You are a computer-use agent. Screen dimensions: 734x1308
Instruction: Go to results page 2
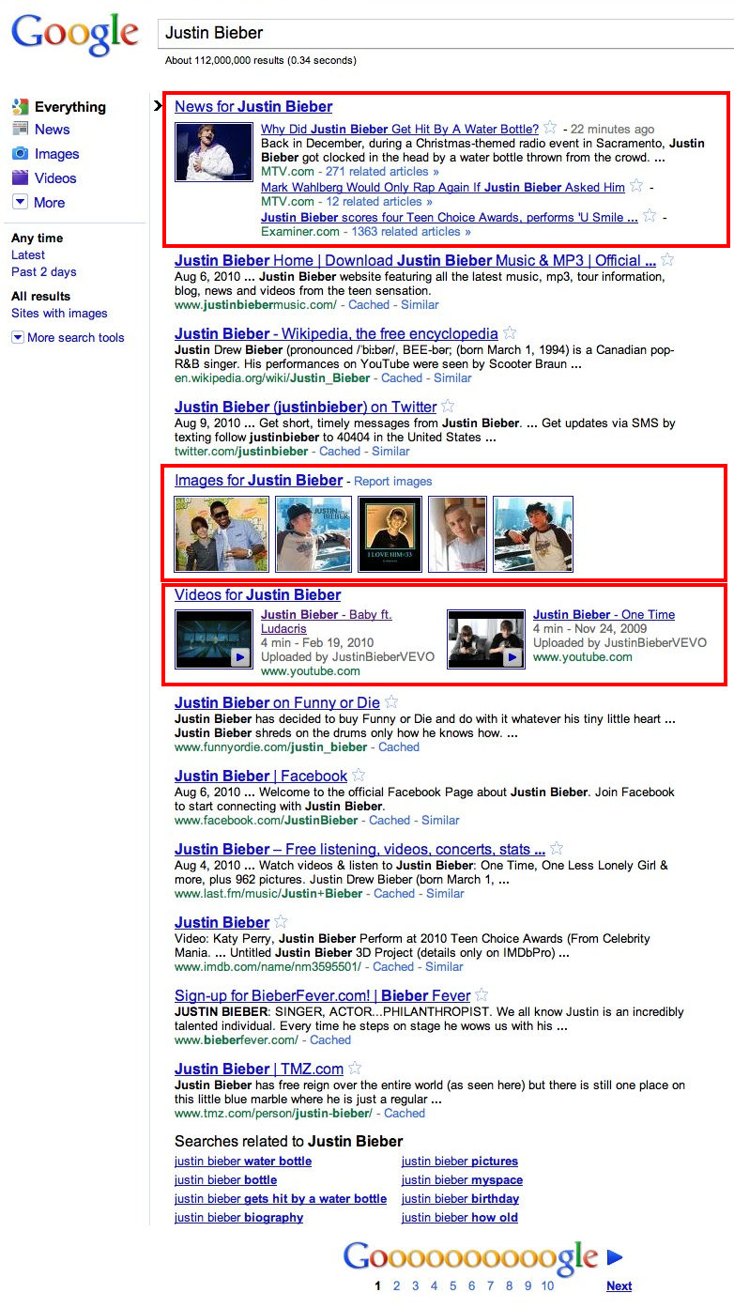(396, 1285)
